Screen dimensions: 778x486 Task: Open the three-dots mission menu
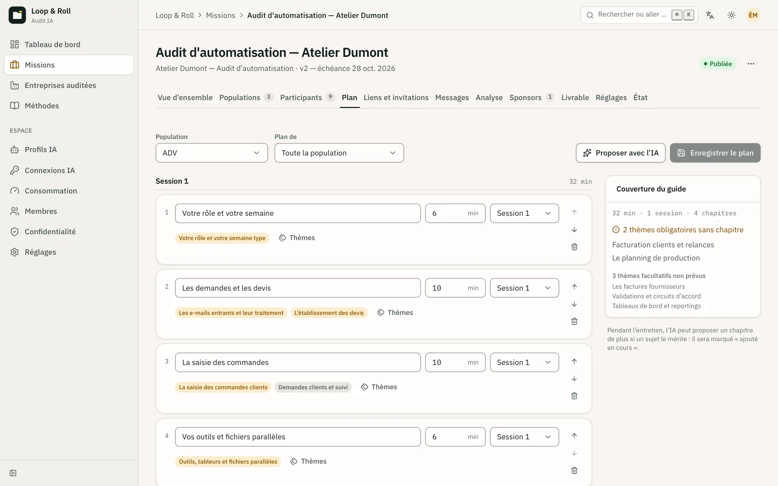(751, 64)
